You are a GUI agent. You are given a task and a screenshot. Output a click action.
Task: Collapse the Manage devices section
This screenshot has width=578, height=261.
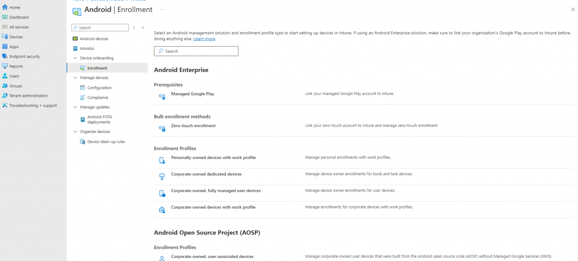click(x=75, y=77)
